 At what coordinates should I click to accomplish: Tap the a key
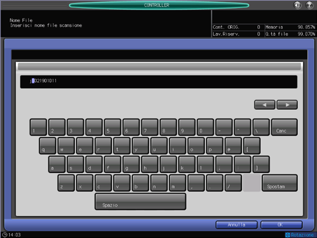pyautogui.click(x=57, y=164)
